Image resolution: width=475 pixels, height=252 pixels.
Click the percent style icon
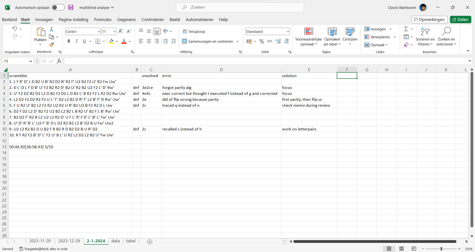point(262,41)
